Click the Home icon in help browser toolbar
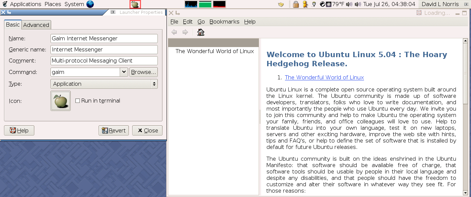The image size is (471, 197). pos(201,32)
